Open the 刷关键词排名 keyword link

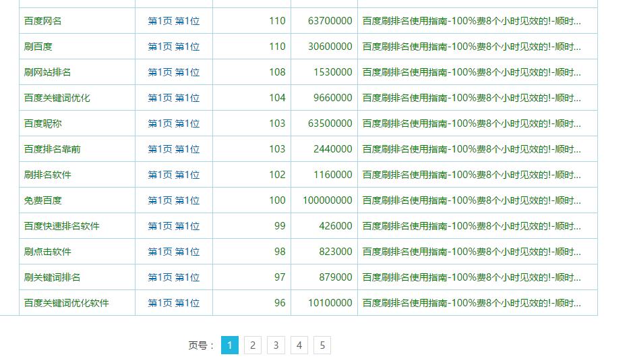pos(52,277)
